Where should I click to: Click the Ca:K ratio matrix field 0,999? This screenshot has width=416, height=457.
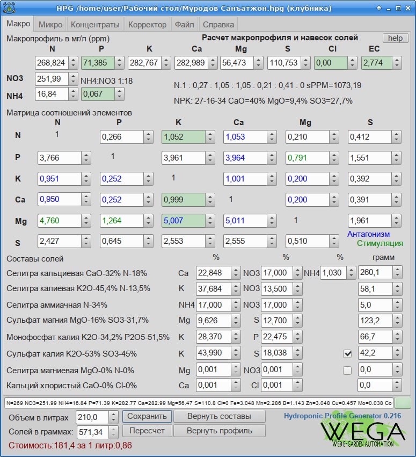pos(184,200)
